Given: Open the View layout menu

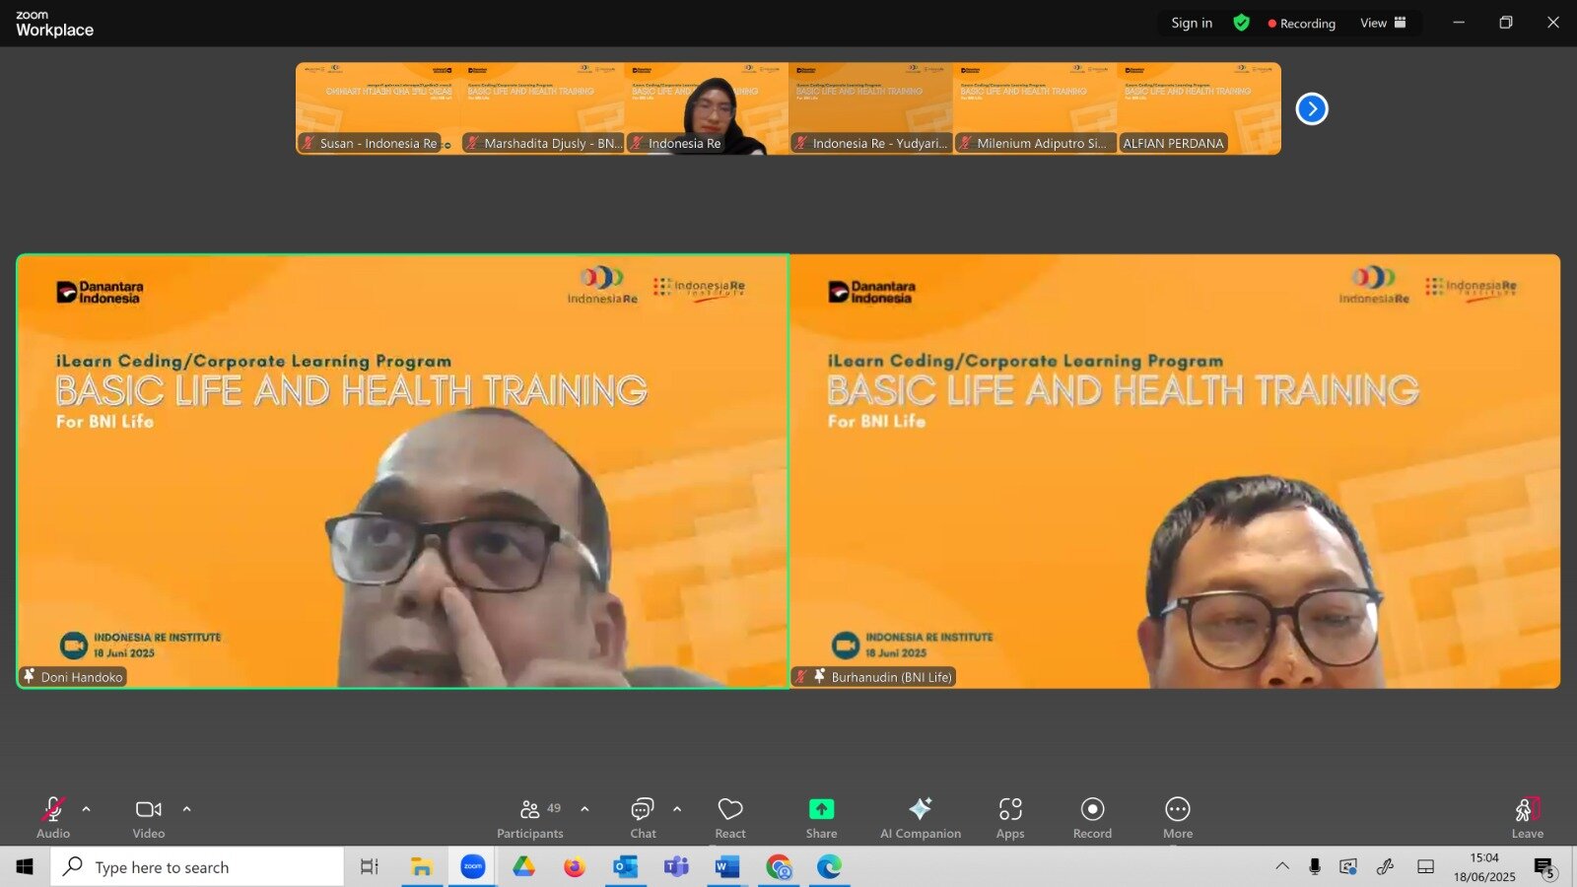Looking at the screenshot, I should [1383, 23].
